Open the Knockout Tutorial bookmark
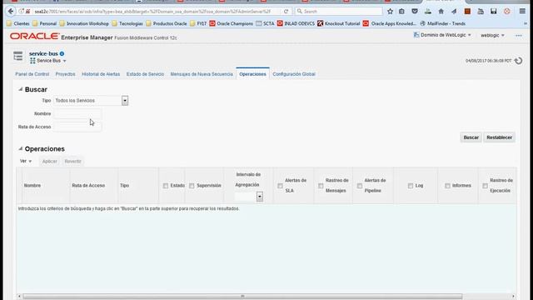 (x=339, y=23)
